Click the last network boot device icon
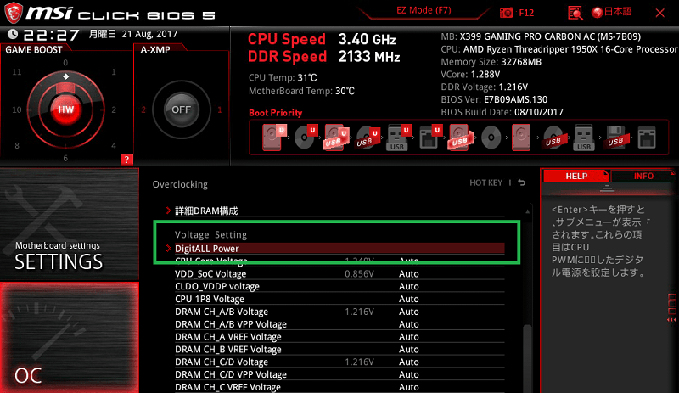Image resolution: width=679 pixels, height=393 pixels. coord(647,138)
